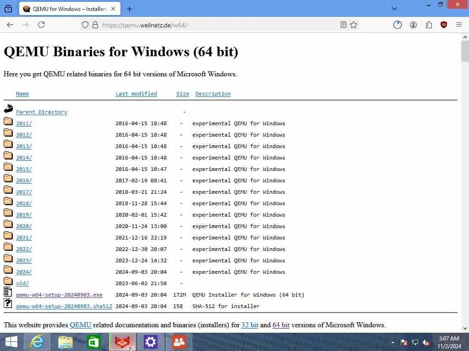
Task: Open the 2016/ folder link
Action: click(x=24, y=181)
